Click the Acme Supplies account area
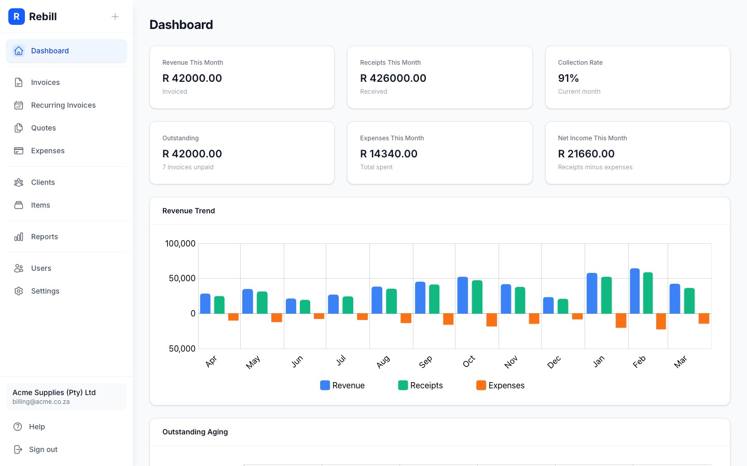747x466 pixels. 66,397
